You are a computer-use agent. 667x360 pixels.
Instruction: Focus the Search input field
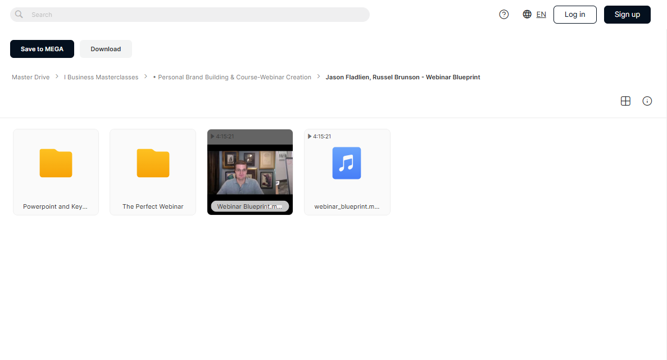[x=190, y=15]
